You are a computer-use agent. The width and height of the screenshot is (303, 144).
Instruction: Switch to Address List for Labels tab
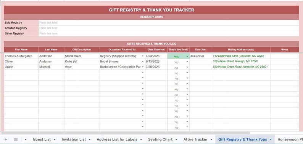click(117, 139)
